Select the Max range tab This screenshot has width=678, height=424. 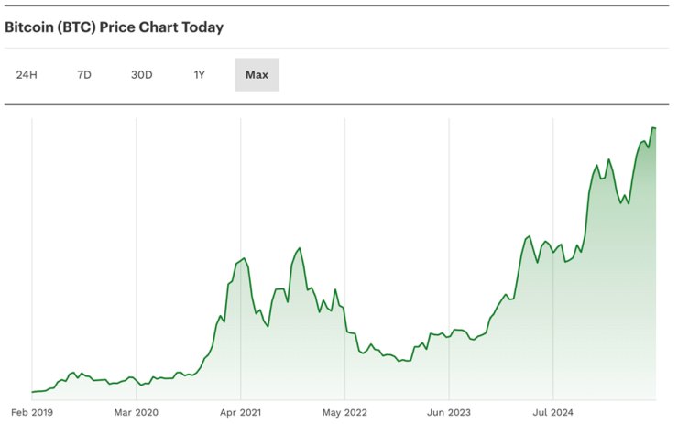coord(257,75)
